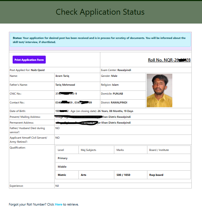The image size is (202, 211).
Task: Click the marks value '500 / 1050'
Action: [123, 175]
